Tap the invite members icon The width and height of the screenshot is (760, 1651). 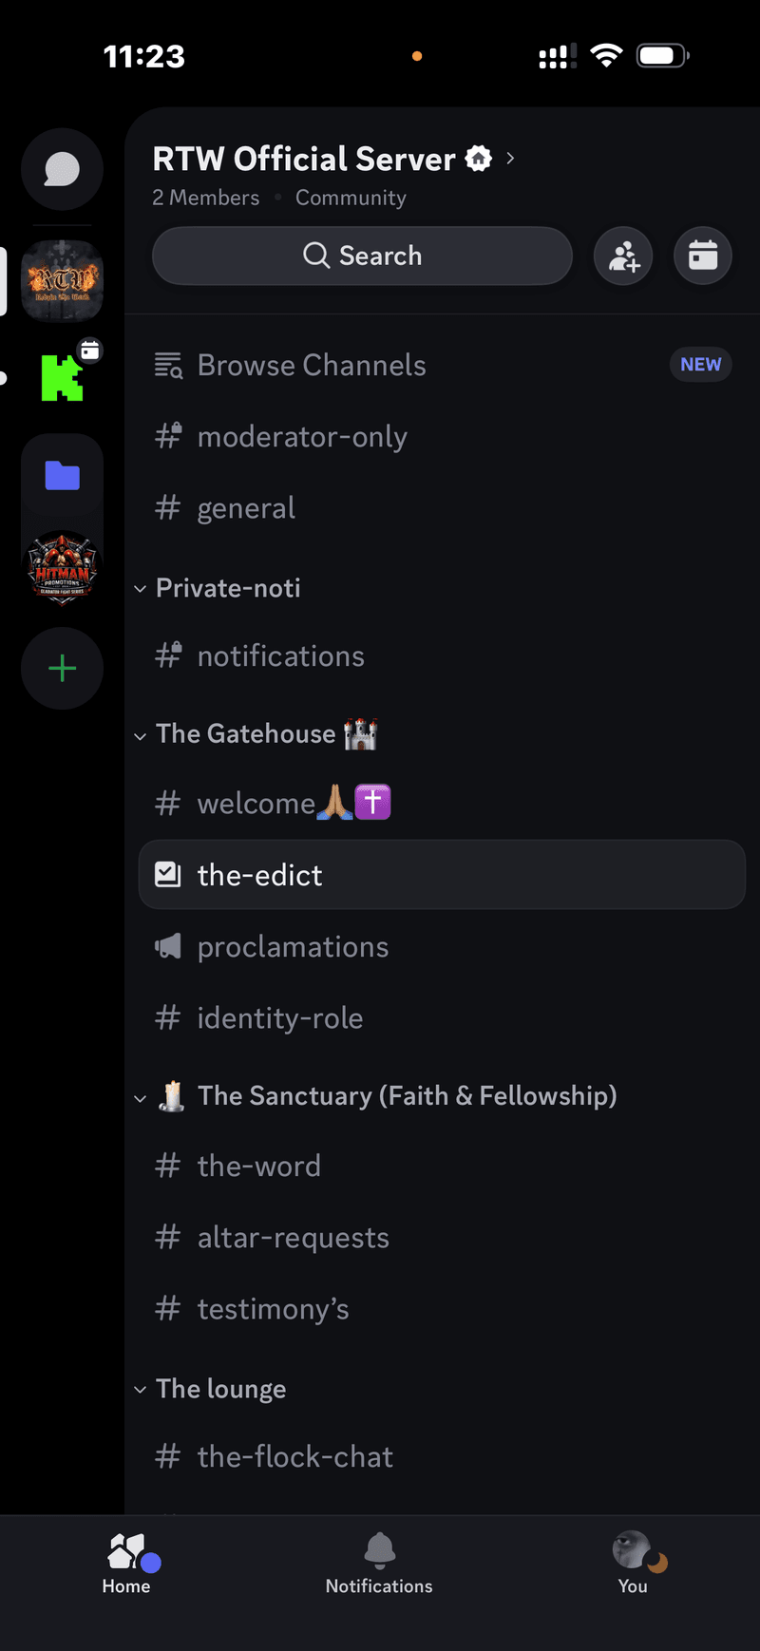pos(623,256)
